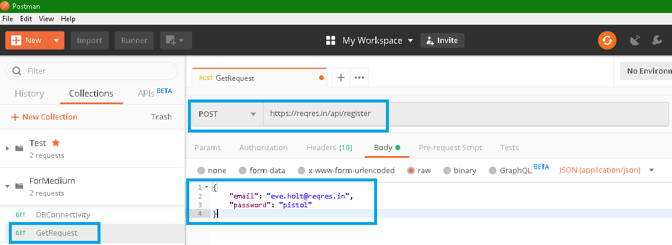
Task: Open the Edit menu
Action: [x=26, y=19]
